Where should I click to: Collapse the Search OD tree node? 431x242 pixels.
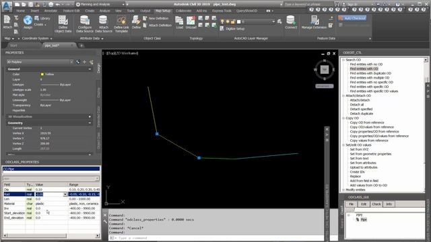343,60
